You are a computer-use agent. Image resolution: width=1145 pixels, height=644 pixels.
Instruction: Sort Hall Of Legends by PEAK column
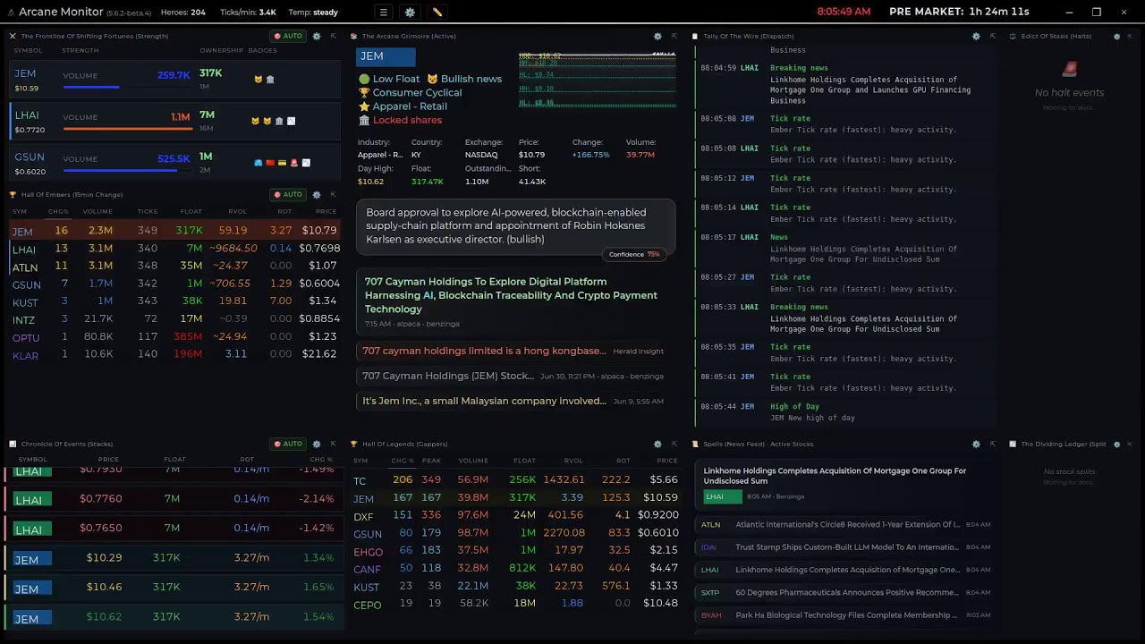click(x=432, y=461)
